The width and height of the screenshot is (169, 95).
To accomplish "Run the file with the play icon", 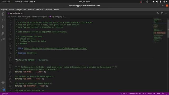I will point(158,13).
